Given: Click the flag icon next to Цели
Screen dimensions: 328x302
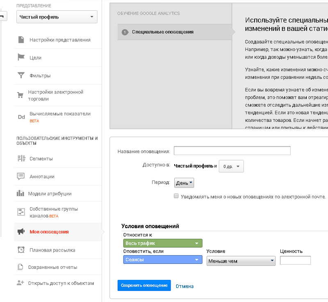Looking at the screenshot, I should point(21,57).
